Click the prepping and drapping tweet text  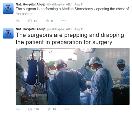(x=70, y=39)
